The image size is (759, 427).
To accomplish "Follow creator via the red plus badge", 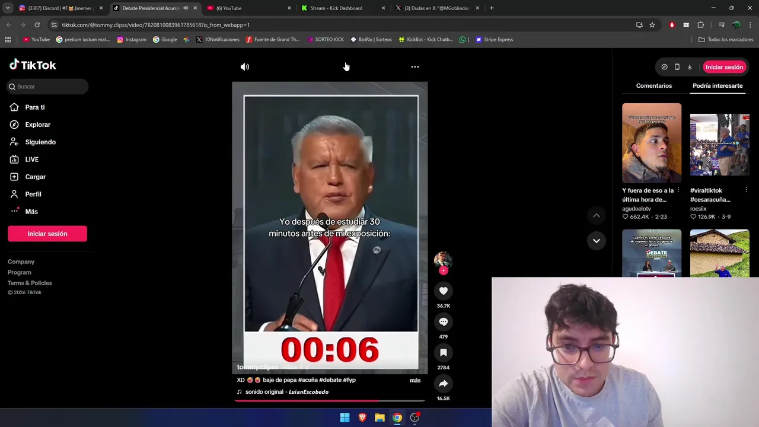I will pos(443,270).
